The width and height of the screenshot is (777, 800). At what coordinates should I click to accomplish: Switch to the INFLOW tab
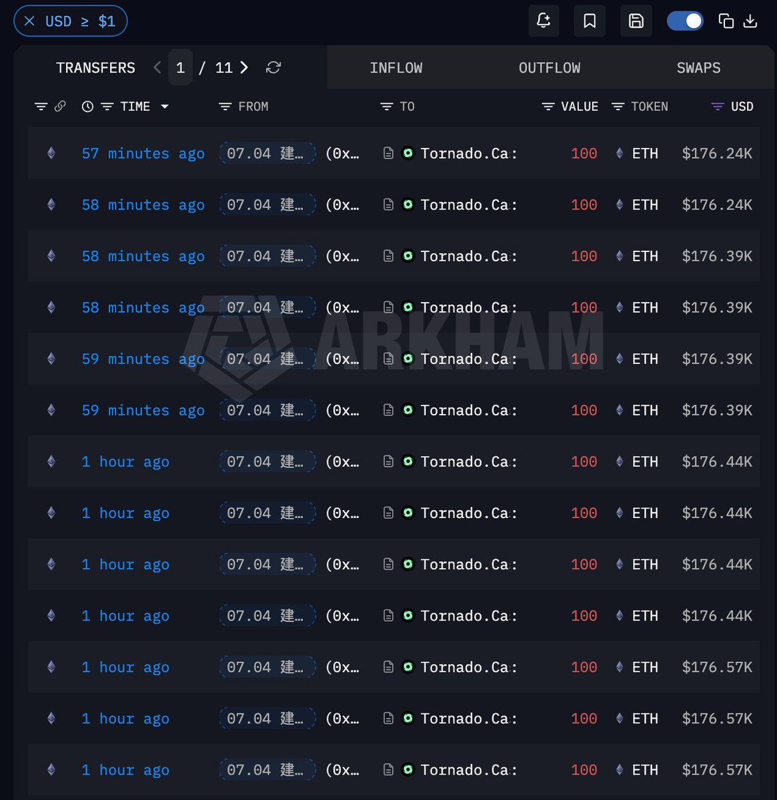(396, 67)
